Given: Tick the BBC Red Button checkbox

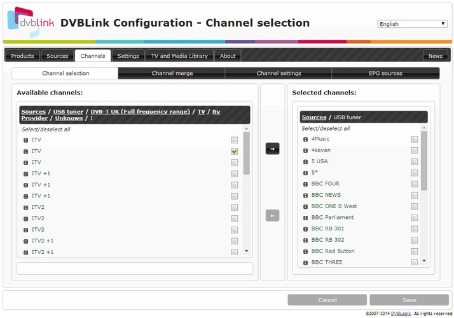Looking at the screenshot, I should [415, 251].
